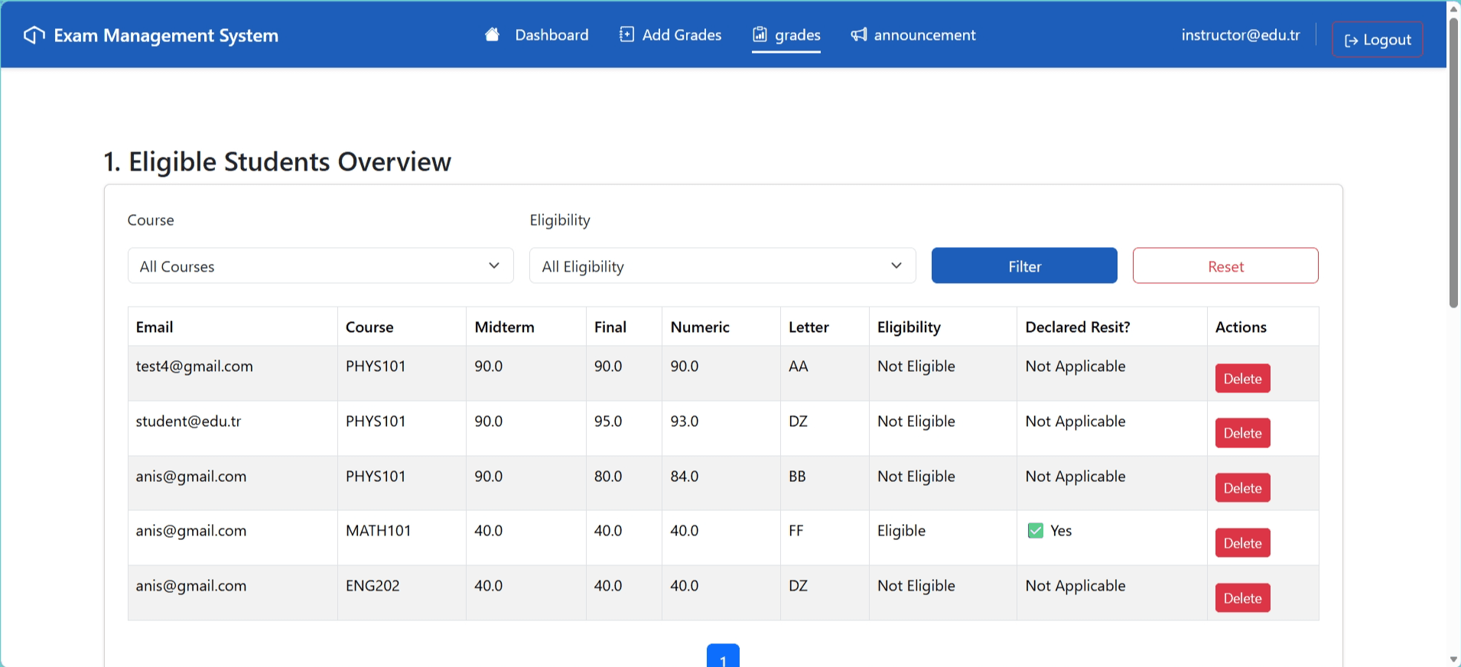Click the 93.0 numeric grade cell

point(721,428)
